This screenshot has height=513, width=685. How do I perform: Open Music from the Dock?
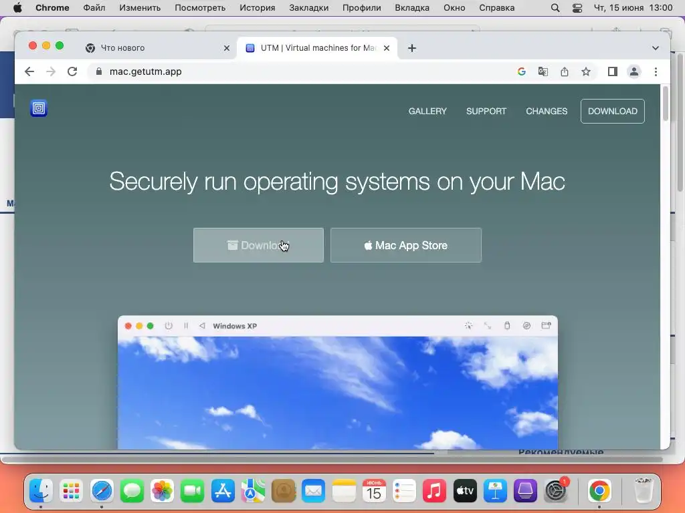[x=434, y=491]
